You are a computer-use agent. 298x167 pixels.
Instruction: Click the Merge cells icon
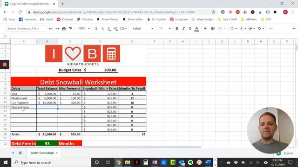220,29
